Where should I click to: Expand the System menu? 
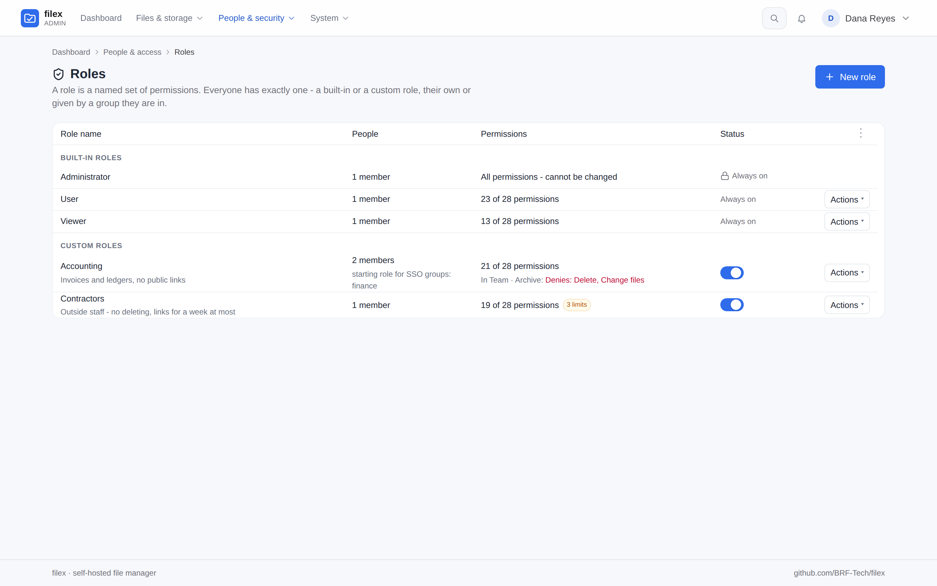point(330,18)
